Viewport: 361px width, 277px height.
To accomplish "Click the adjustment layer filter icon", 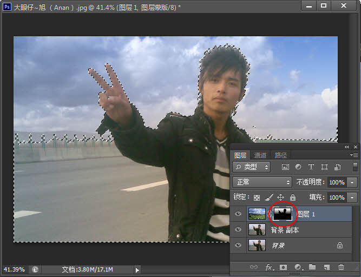I will 298,167.
